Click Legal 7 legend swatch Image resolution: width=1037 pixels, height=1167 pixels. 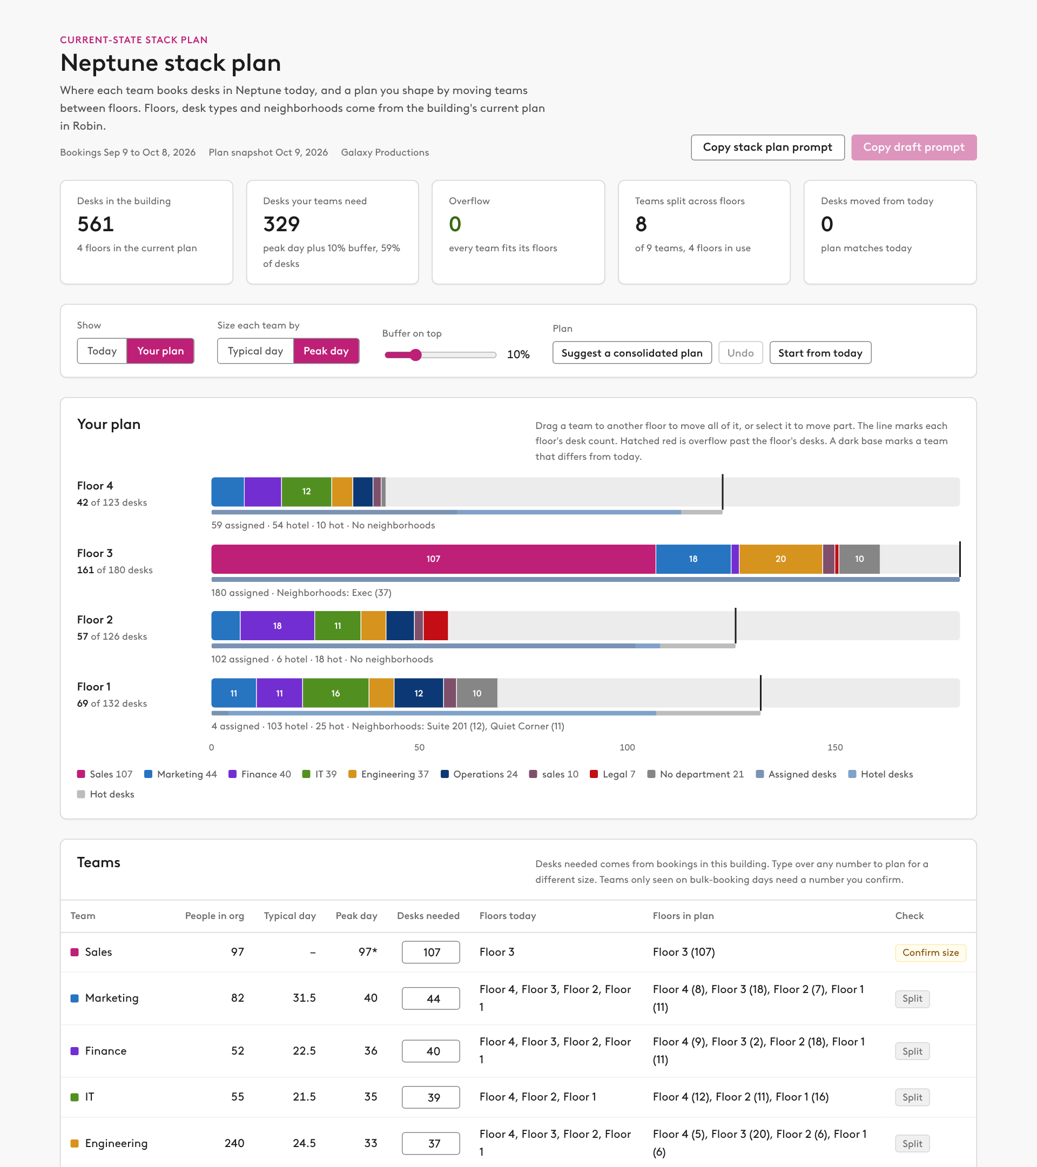click(594, 774)
